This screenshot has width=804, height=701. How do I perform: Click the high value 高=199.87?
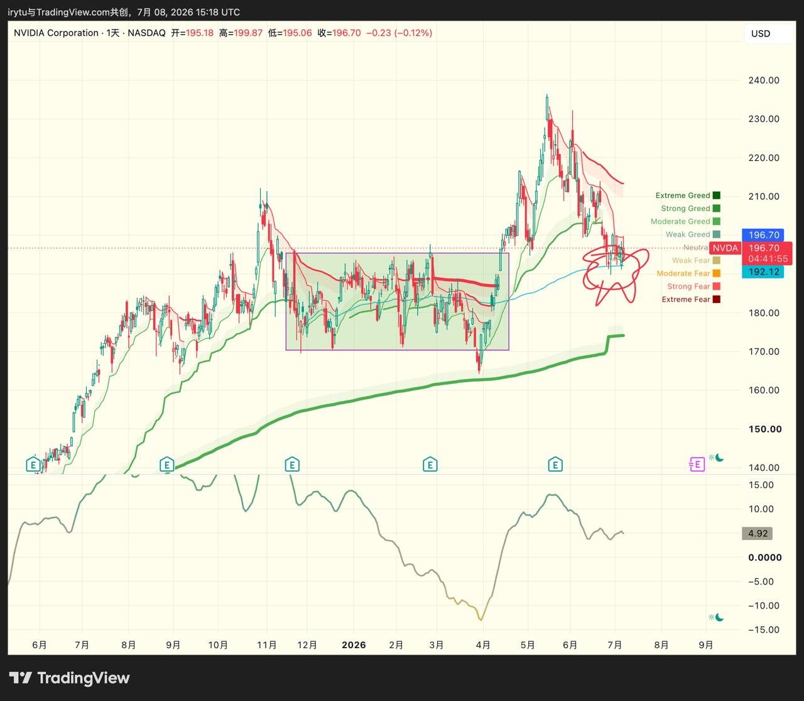tap(241, 33)
